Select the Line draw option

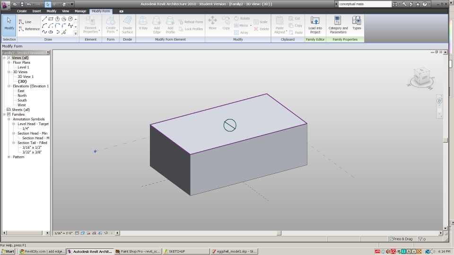point(25,22)
